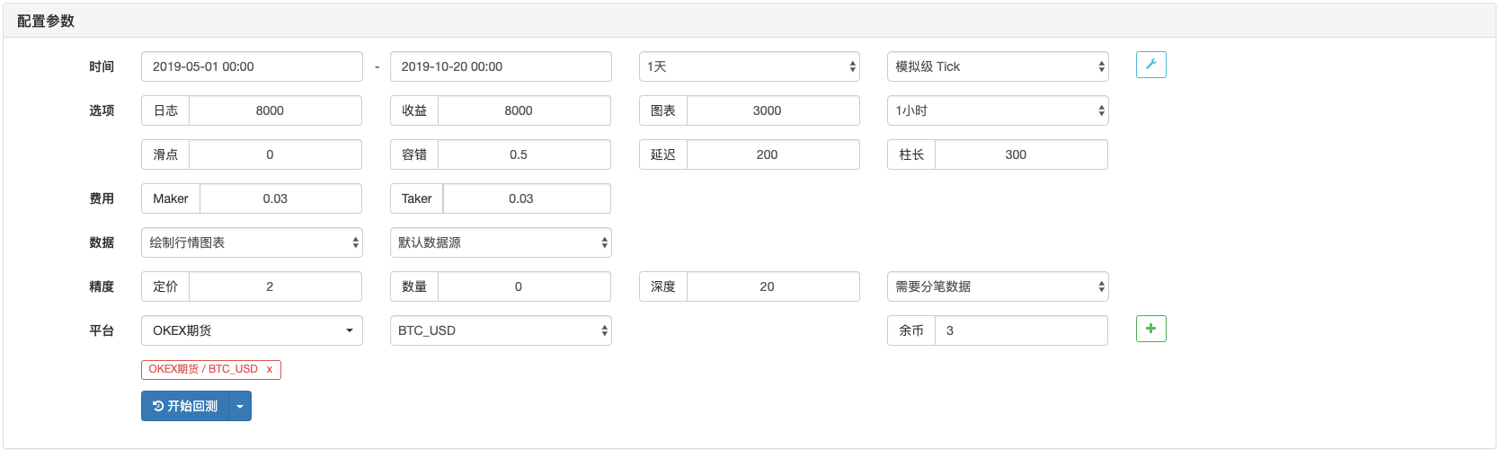Click the 开始回测 start backtest button

coord(185,406)
